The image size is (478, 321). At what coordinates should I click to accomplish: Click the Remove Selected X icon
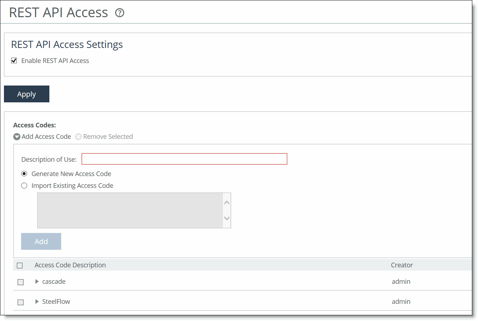[78, 136]
